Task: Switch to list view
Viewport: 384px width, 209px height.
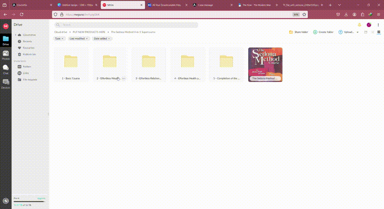Action: click(372, 32)
